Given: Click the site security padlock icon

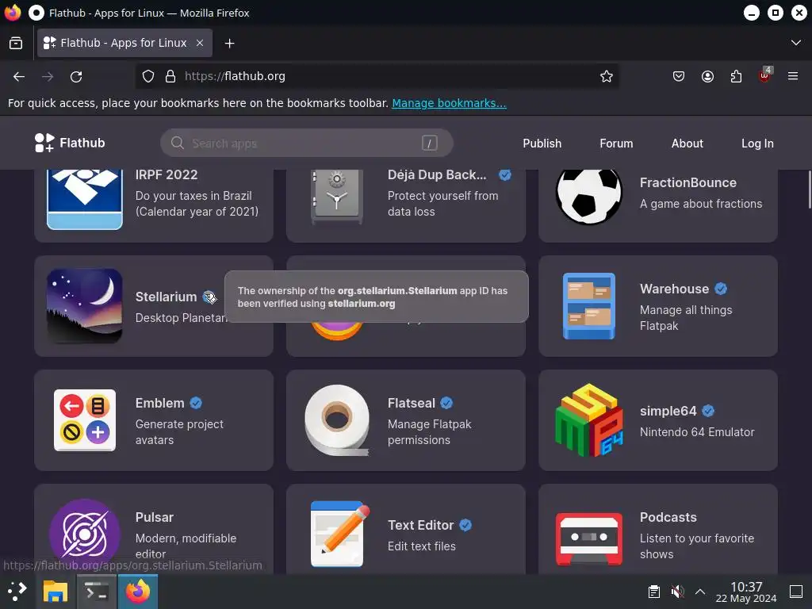Looking at the screenshot, I should pyautogui.click(x=170, y=77).
